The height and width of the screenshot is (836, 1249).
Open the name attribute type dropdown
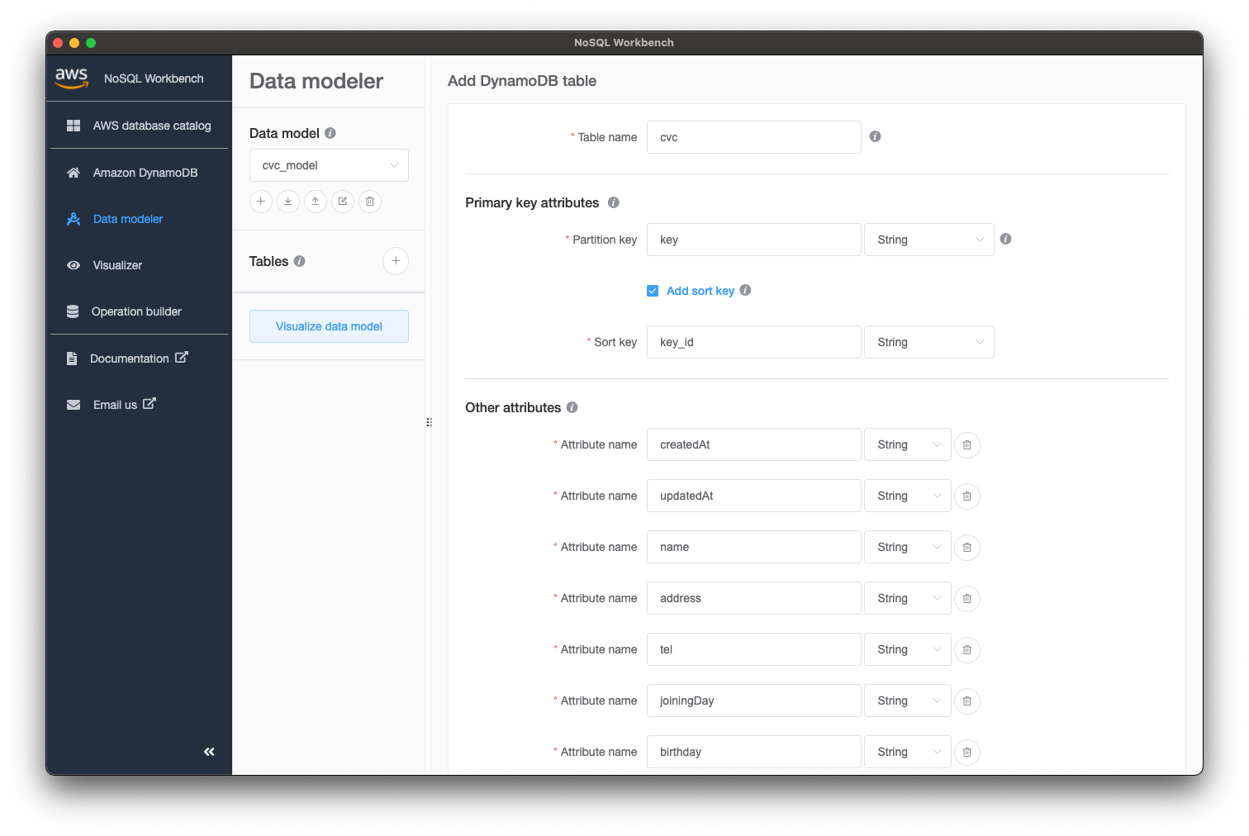(908, 547)
